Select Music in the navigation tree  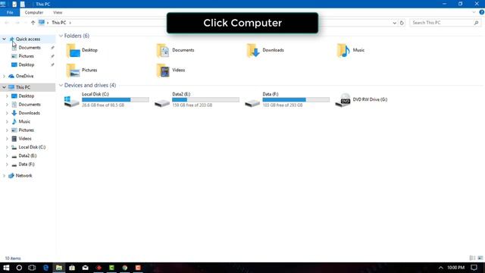coord(24,121)
